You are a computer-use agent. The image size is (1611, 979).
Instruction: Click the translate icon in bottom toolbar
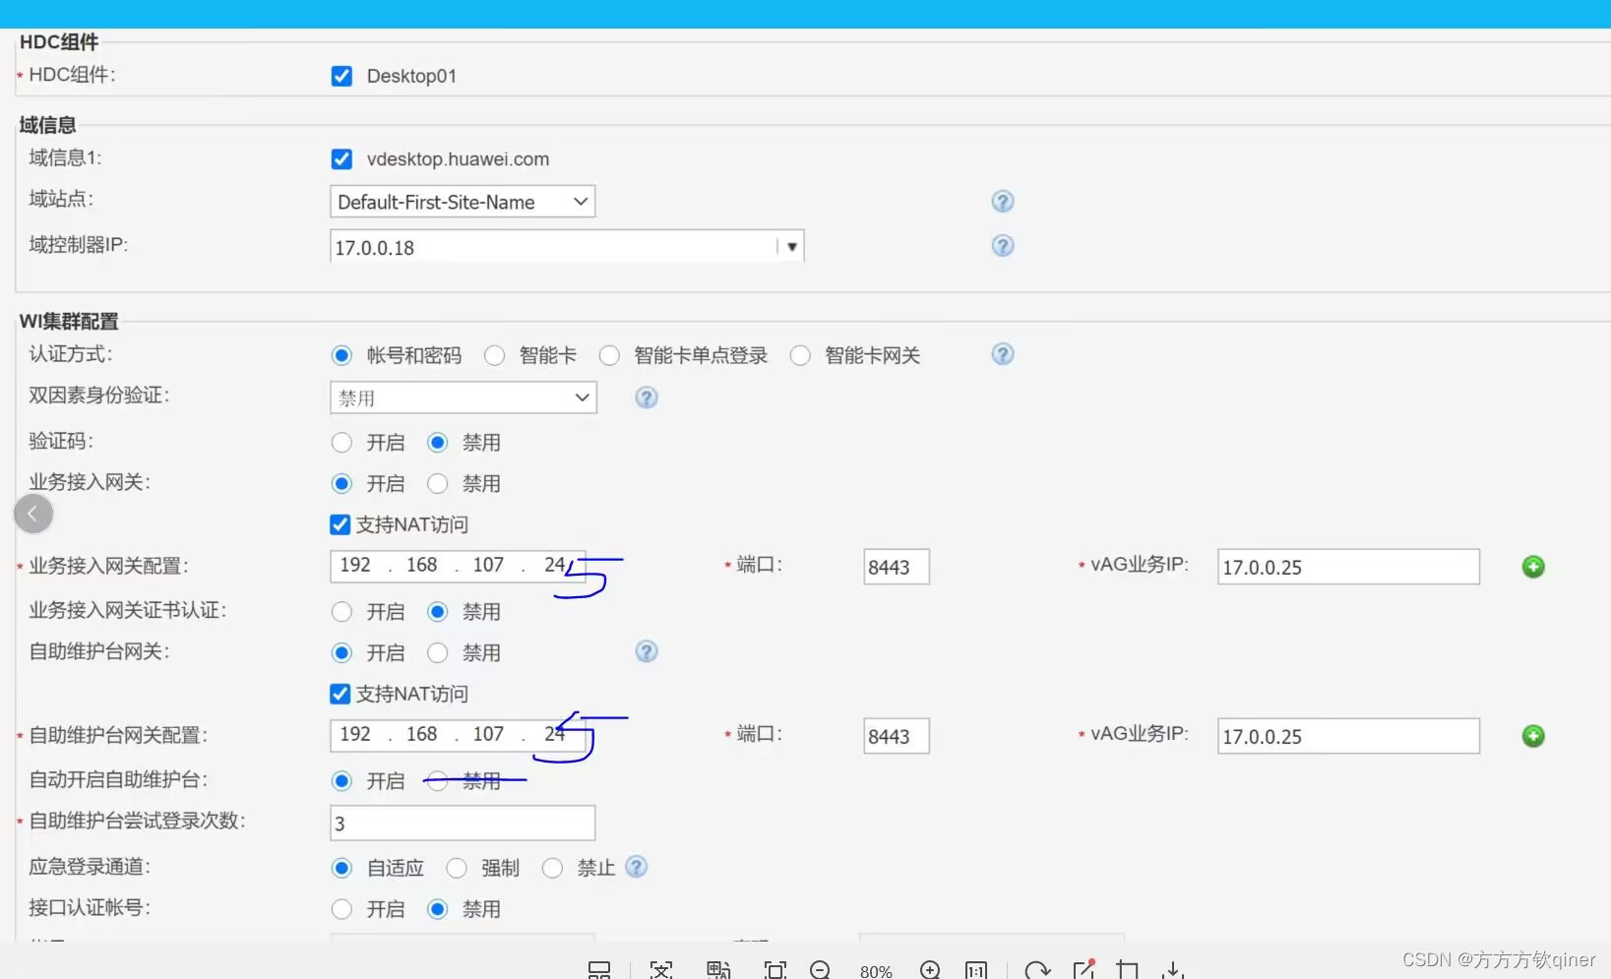(718, 970)
